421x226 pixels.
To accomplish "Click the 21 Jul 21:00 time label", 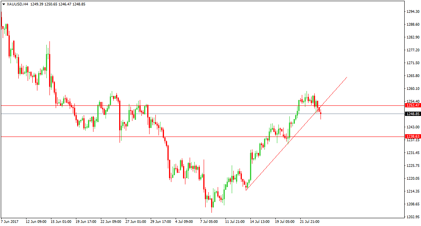I will click(310, 222).
